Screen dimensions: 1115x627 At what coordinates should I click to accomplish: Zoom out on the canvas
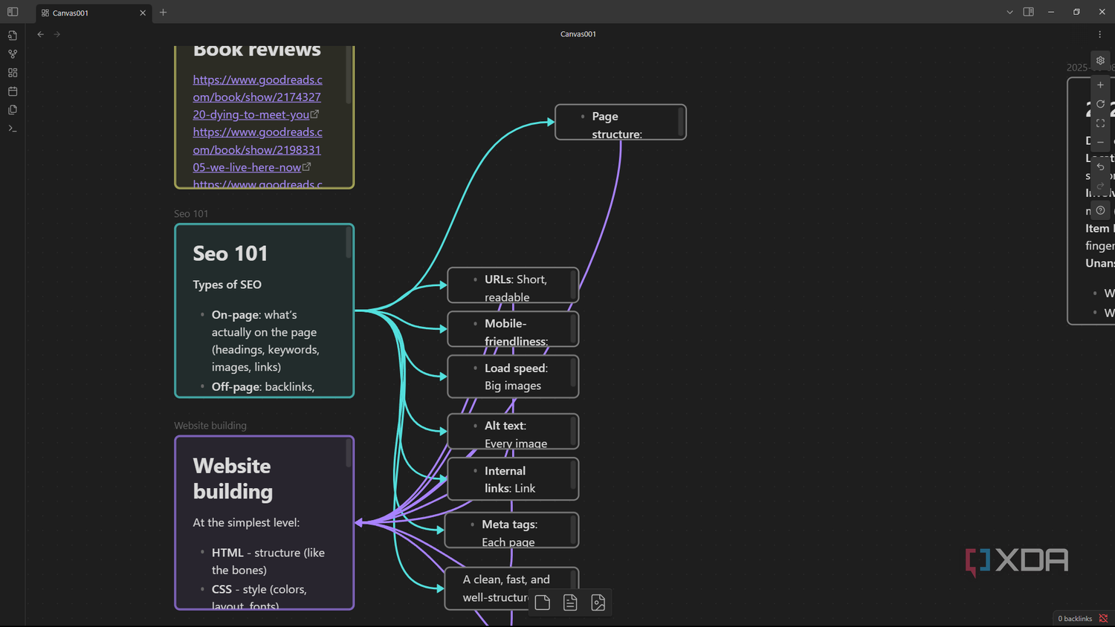[x=1100, y=142]
